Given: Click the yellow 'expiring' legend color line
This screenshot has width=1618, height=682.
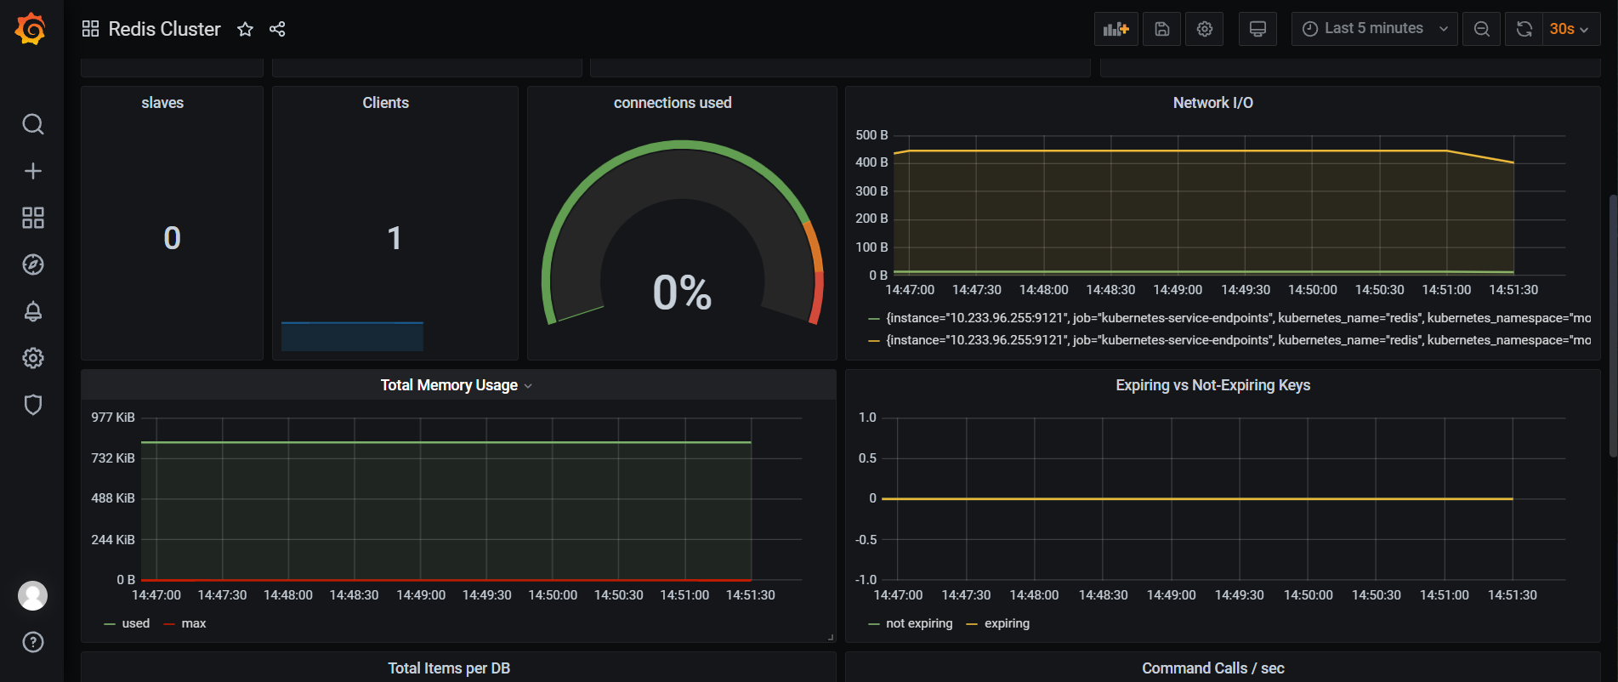Looking at the screenshot, I should tap(972, 624).
